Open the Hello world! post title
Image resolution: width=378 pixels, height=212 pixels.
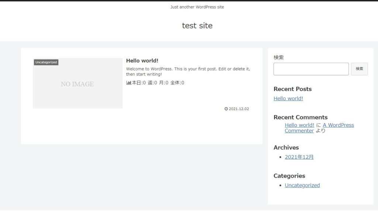point(142,61)
